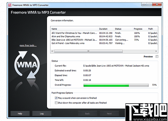Click duration 00:04:43.933 cell
The image size is (168, 121).
(x=106, y=37)
